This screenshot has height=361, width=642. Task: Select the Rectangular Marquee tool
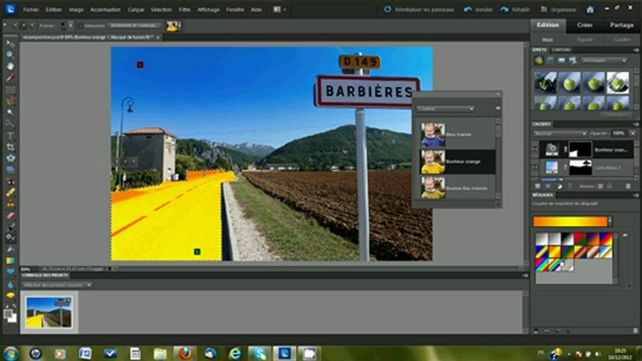pyautogui.click(x=10, y=89)
